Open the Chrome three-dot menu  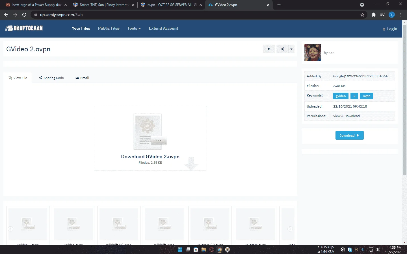pyautogui.click(x=401, y=15)
